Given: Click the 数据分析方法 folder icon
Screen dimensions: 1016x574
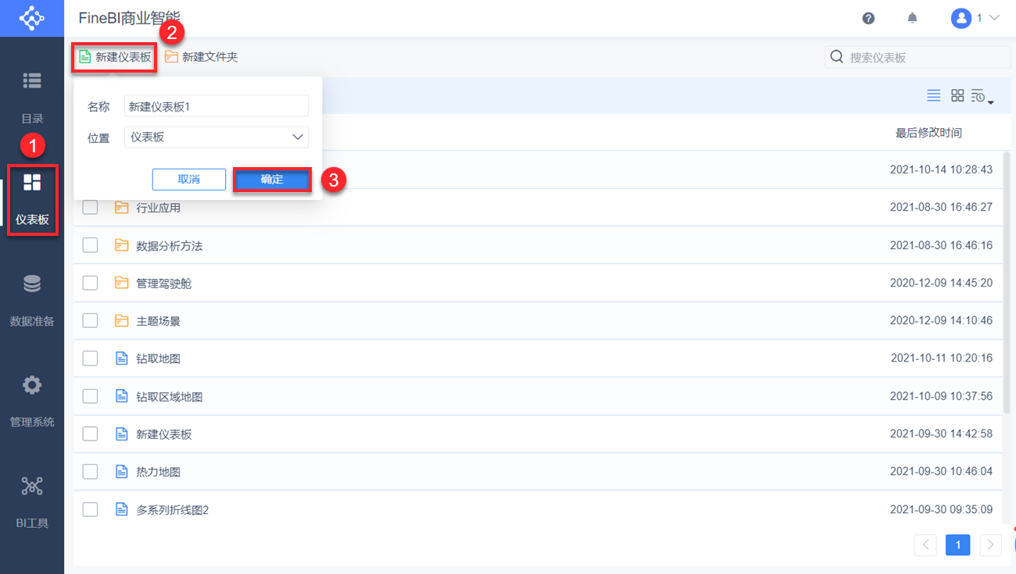Looking at the screenshot, I should 121,245.
